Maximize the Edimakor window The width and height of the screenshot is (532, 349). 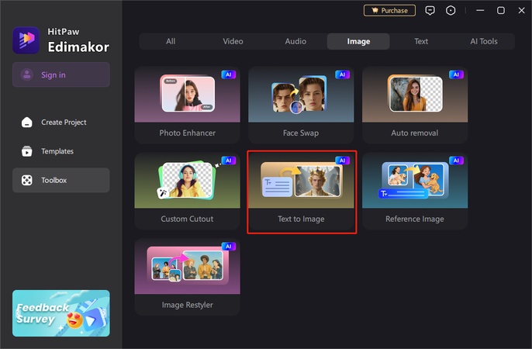[501, 11]
